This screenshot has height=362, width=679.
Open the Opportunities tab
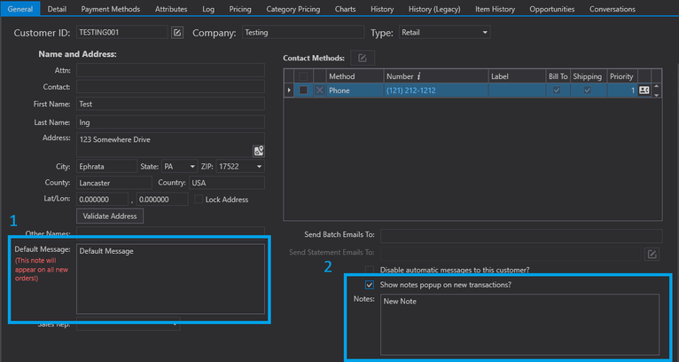[551, 9]
